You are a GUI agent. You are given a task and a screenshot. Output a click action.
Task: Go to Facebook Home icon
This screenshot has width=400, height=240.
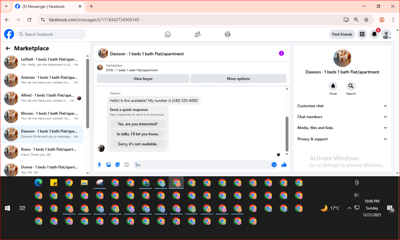pos(168,34)
